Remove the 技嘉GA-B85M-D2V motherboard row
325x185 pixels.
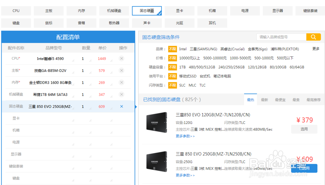coord(122,71)
